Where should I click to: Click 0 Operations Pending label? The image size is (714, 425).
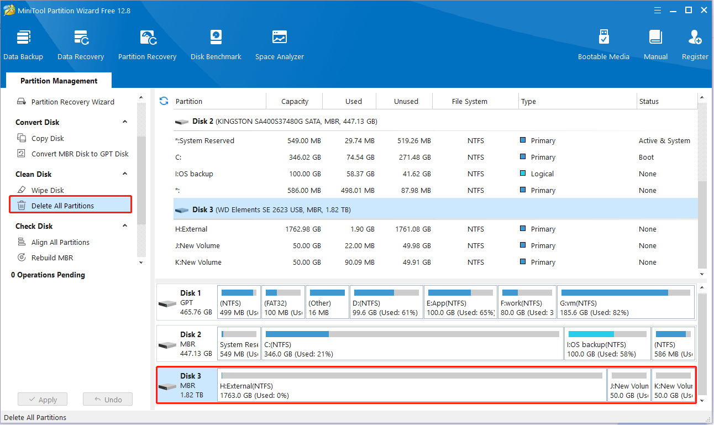48,275
